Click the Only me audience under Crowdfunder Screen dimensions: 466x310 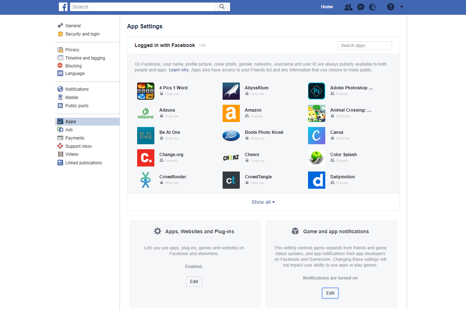[169, 183]
